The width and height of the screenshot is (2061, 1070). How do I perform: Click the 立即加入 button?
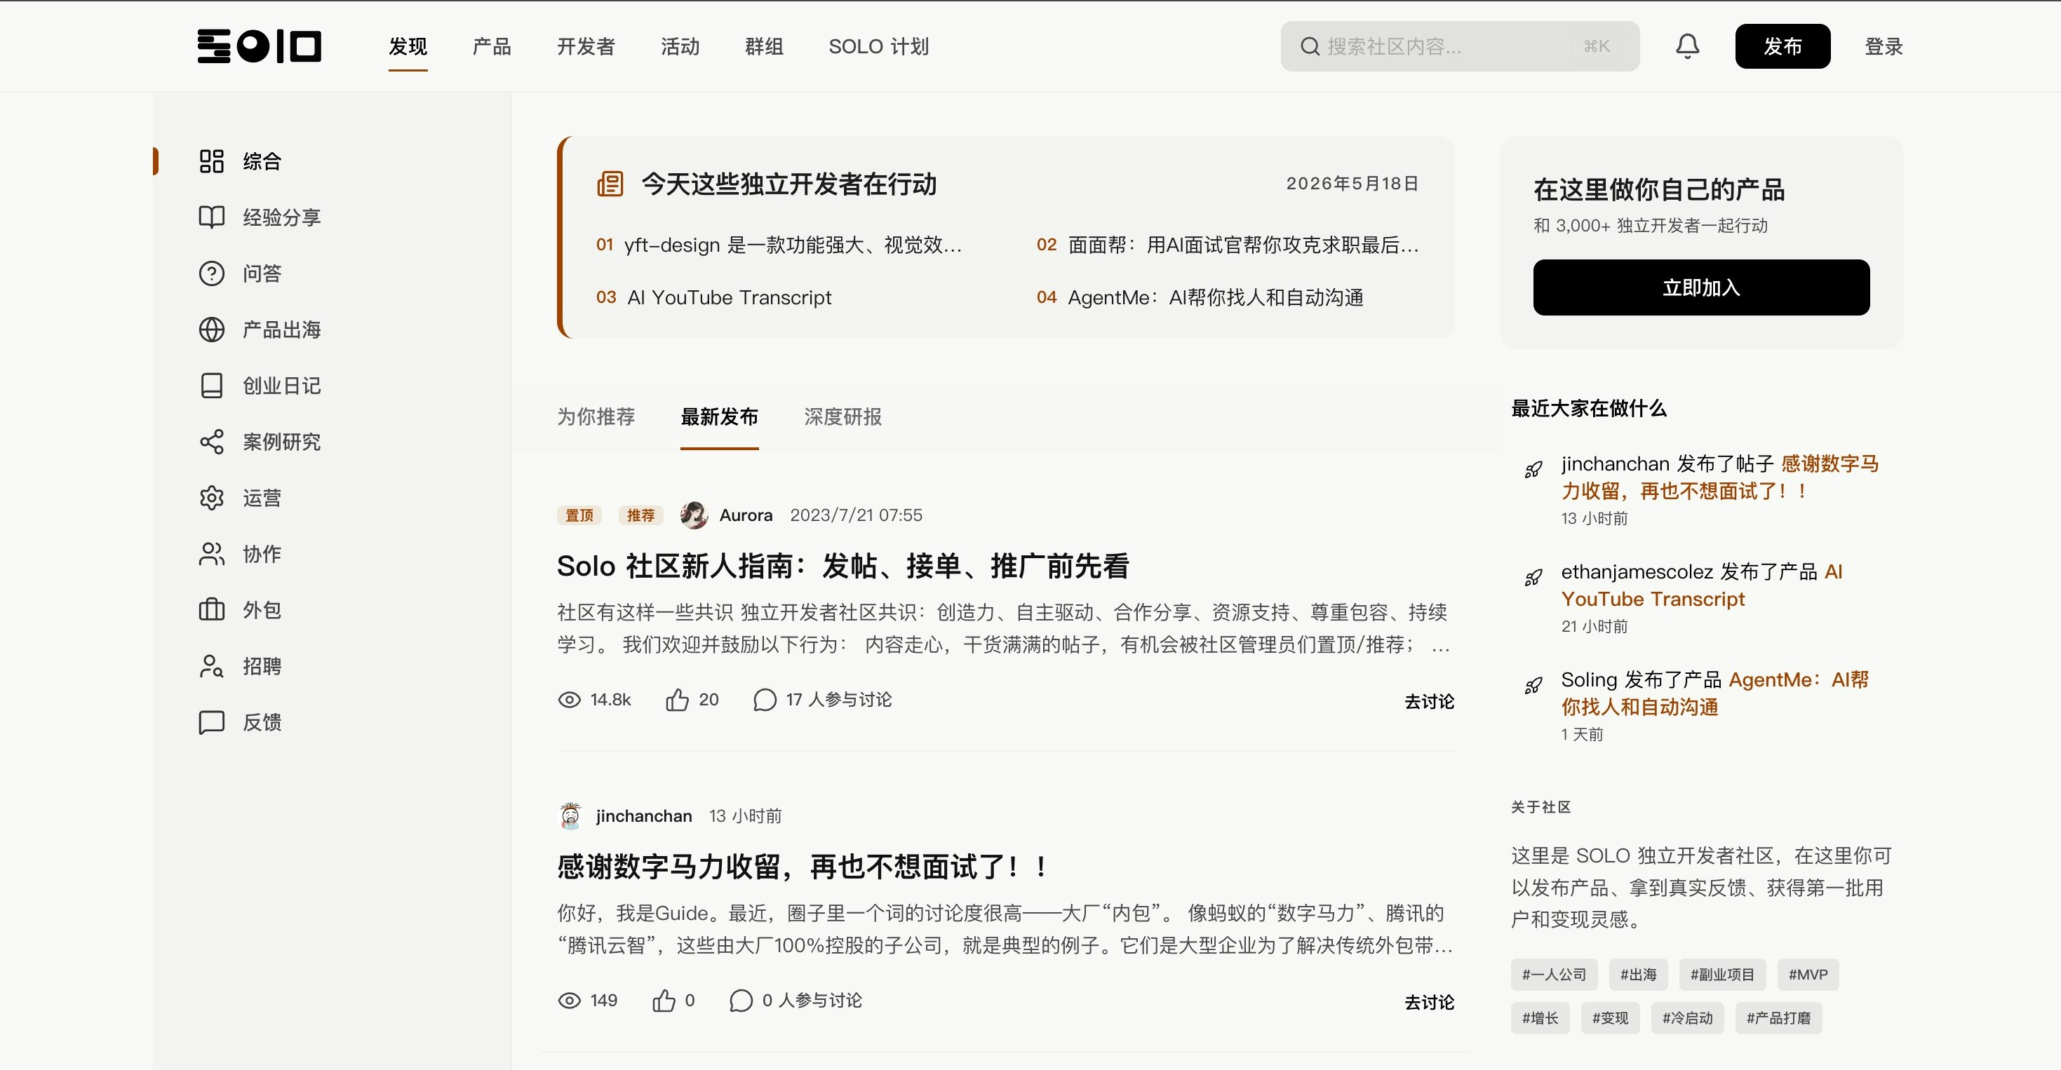[x=1701, y=287]
